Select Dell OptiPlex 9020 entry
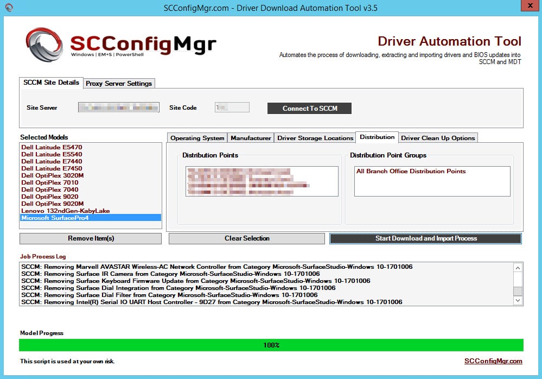This screenshot has width=542, height=379. [x=90, y=197]
